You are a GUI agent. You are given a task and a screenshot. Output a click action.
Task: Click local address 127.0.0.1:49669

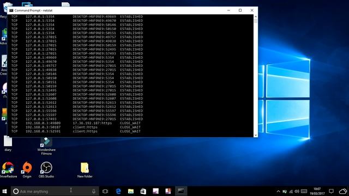tap(41, 58)
